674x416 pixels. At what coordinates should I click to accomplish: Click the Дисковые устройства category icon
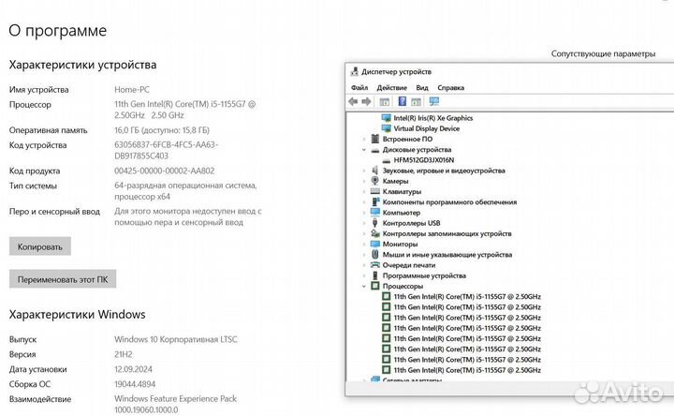374,150
